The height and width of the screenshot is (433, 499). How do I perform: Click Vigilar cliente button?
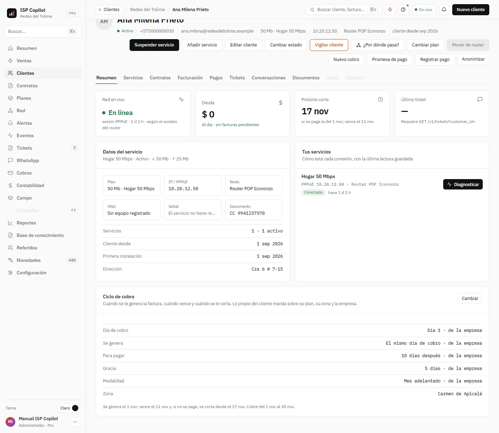pyautogui.click(x=329, y=45)
